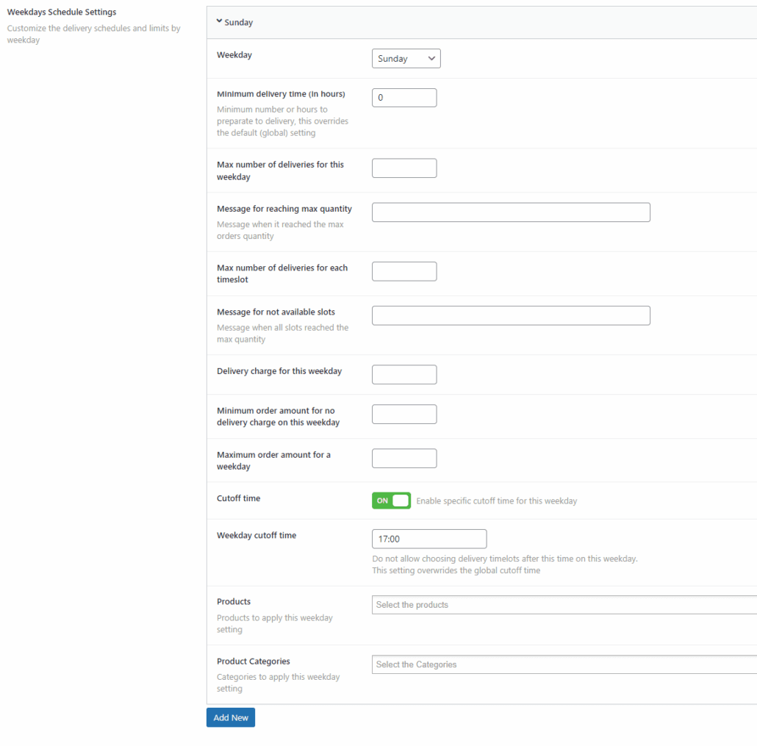The width and height of the screenshot is (757, 746).
Task: Open the Weekday dropdown
Action: (406, 58)
